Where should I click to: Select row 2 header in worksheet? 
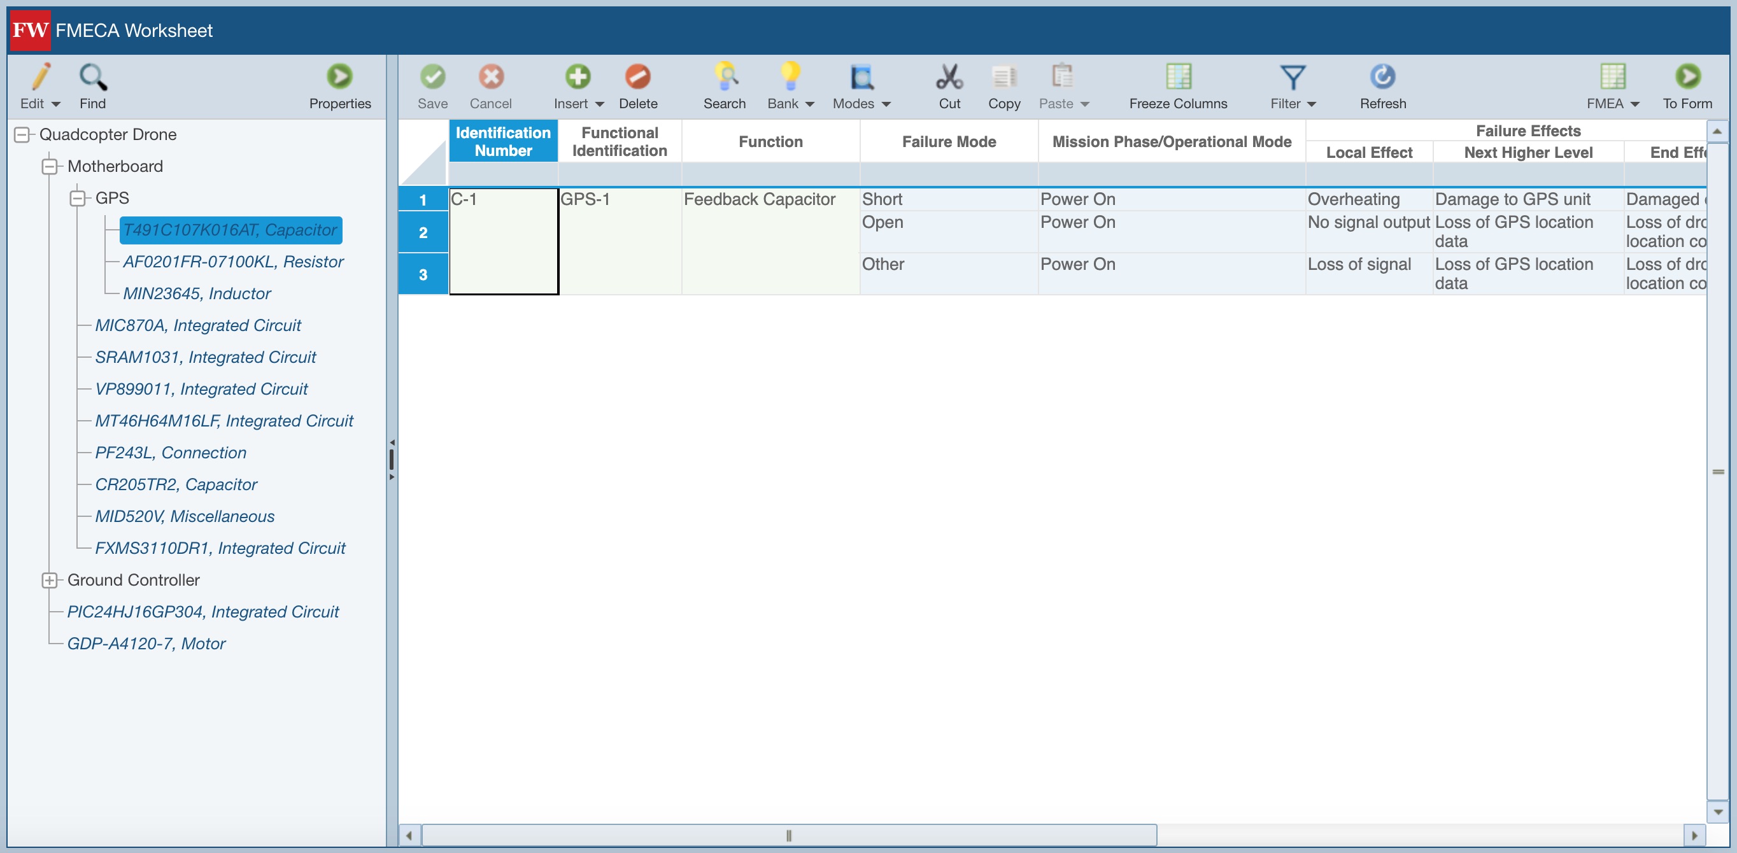423,232
